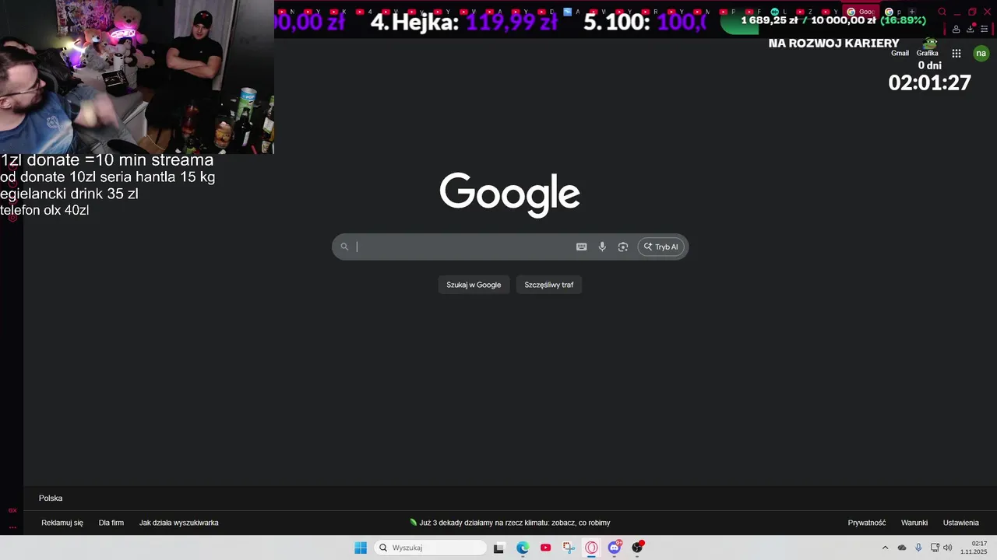Click the Tryb AI button

[661, 247]
